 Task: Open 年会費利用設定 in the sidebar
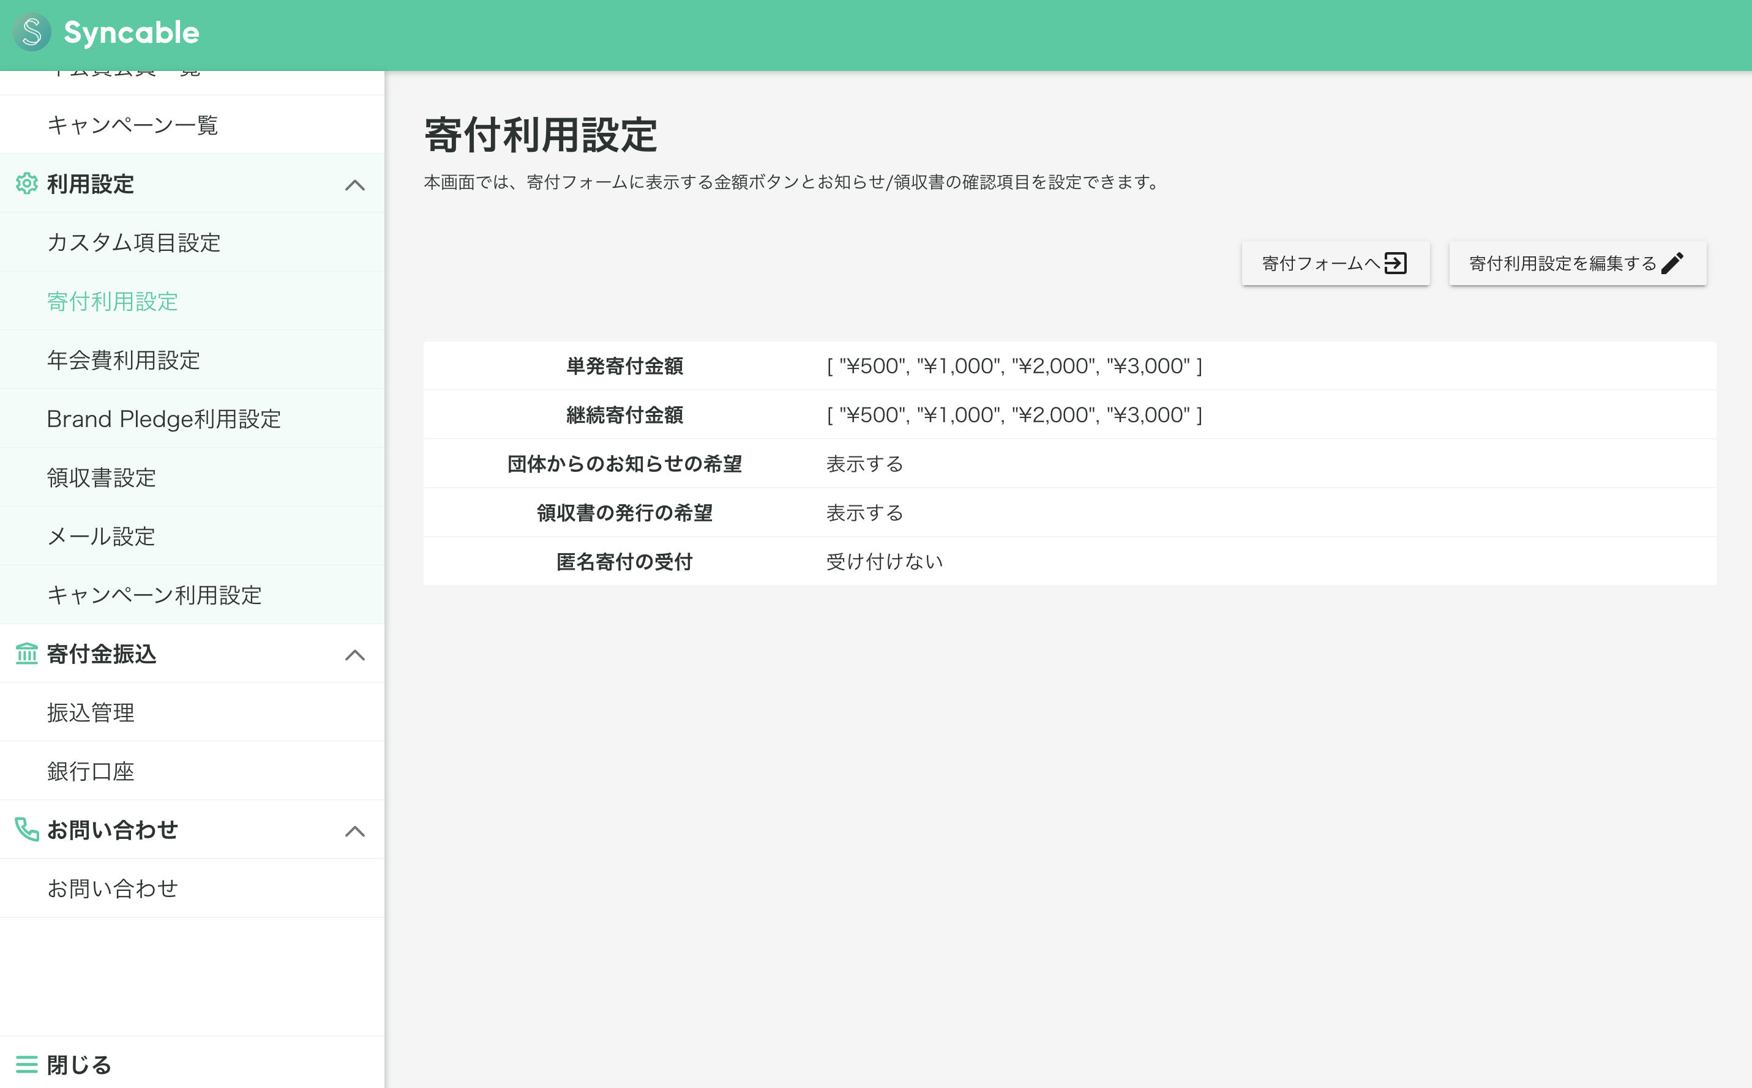click(192, 360)
